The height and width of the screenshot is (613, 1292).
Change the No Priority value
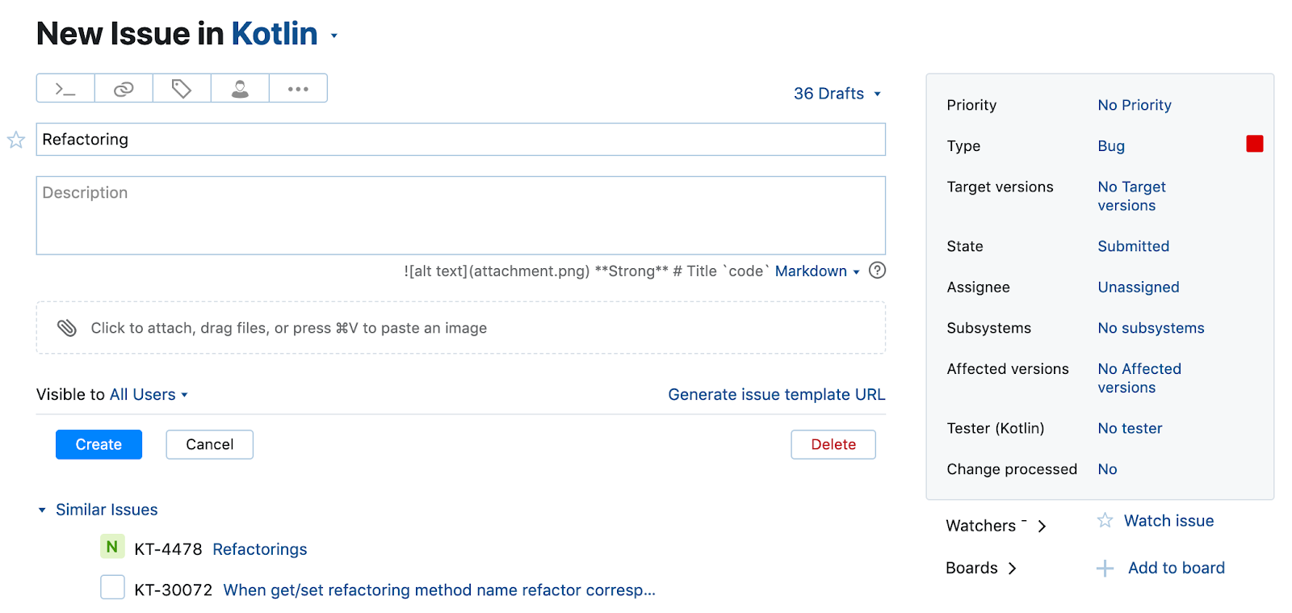[x=1134, y=105]
